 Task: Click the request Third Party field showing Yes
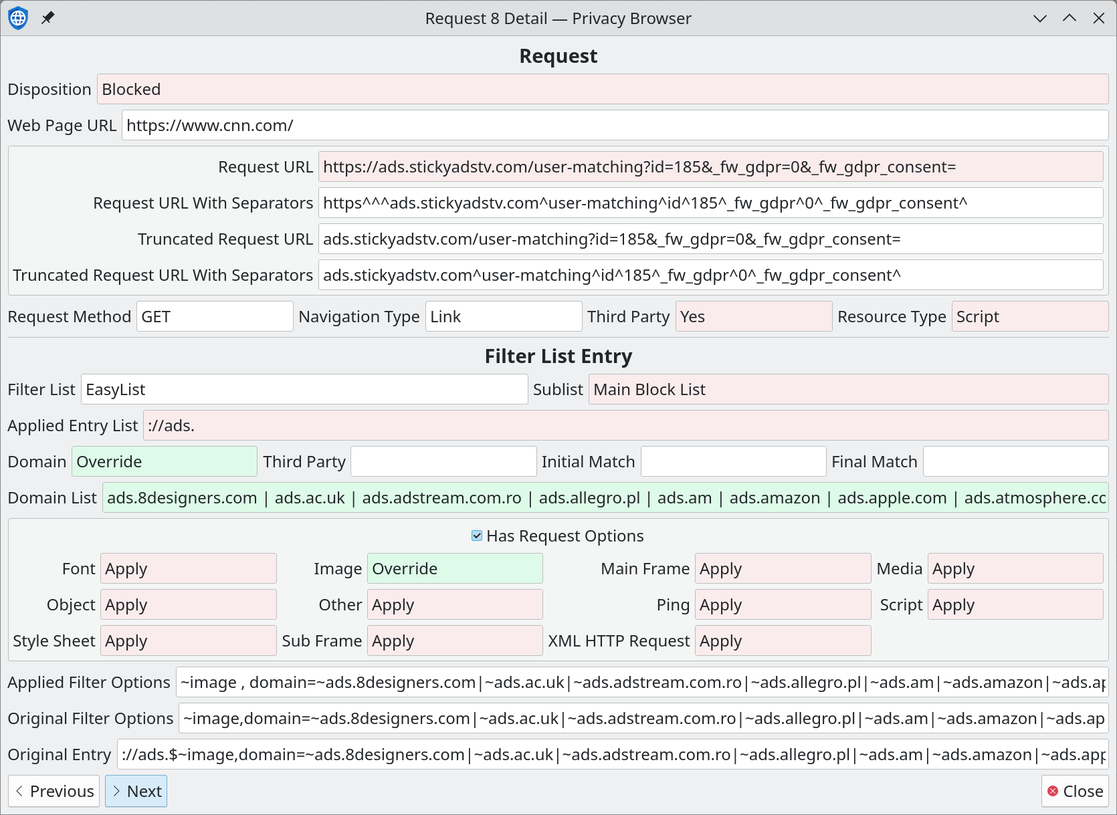coord(754,316)
